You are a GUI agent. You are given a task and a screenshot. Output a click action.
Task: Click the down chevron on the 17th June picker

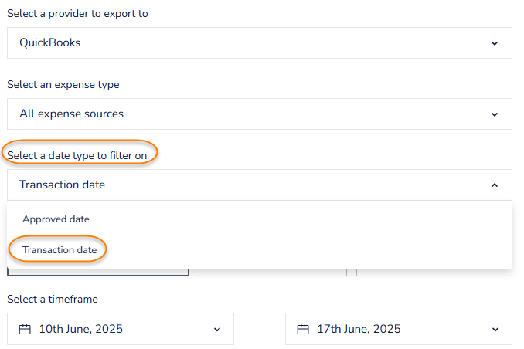(x=495, y=330)
